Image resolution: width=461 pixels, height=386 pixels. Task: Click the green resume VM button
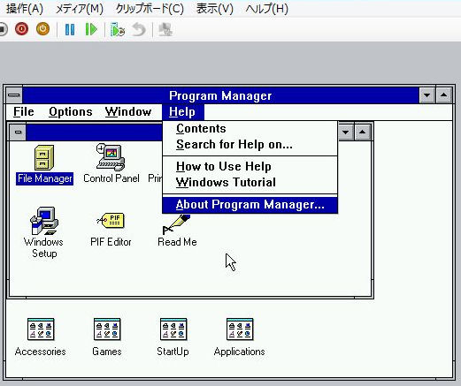(91, 29)
